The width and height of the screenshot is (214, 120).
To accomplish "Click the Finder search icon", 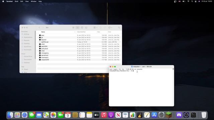I will click(119, 28).
